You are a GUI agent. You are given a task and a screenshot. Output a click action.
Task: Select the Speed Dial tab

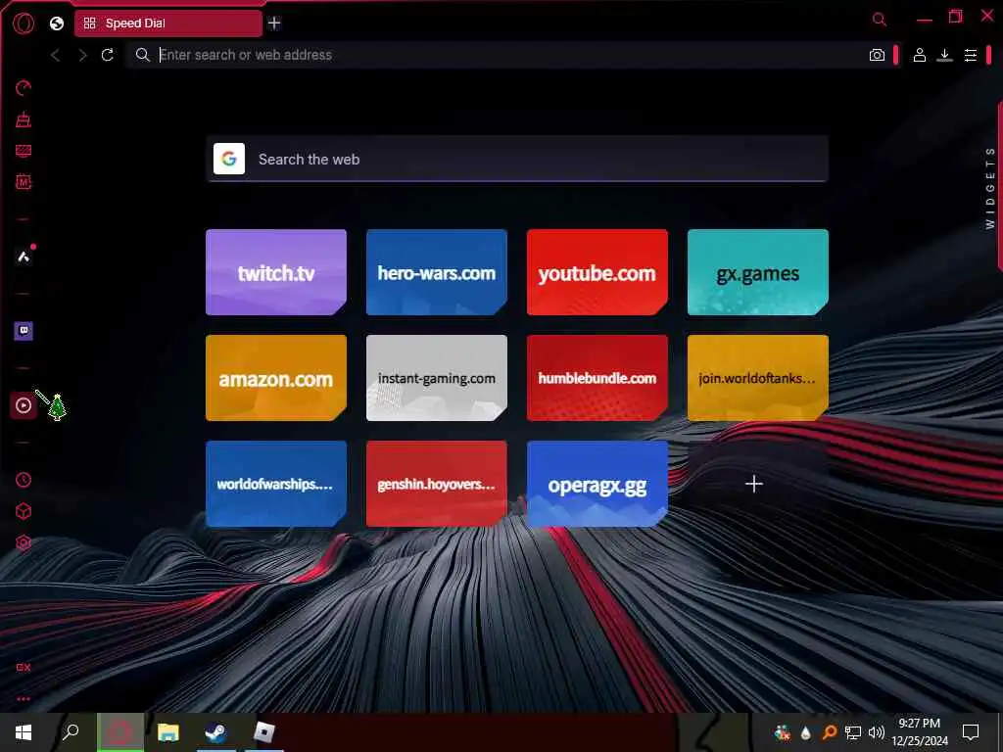tap(168, 23)
